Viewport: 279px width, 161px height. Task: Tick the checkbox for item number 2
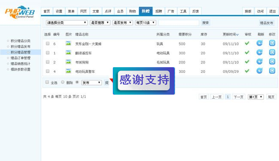click(x=48, y=62)
